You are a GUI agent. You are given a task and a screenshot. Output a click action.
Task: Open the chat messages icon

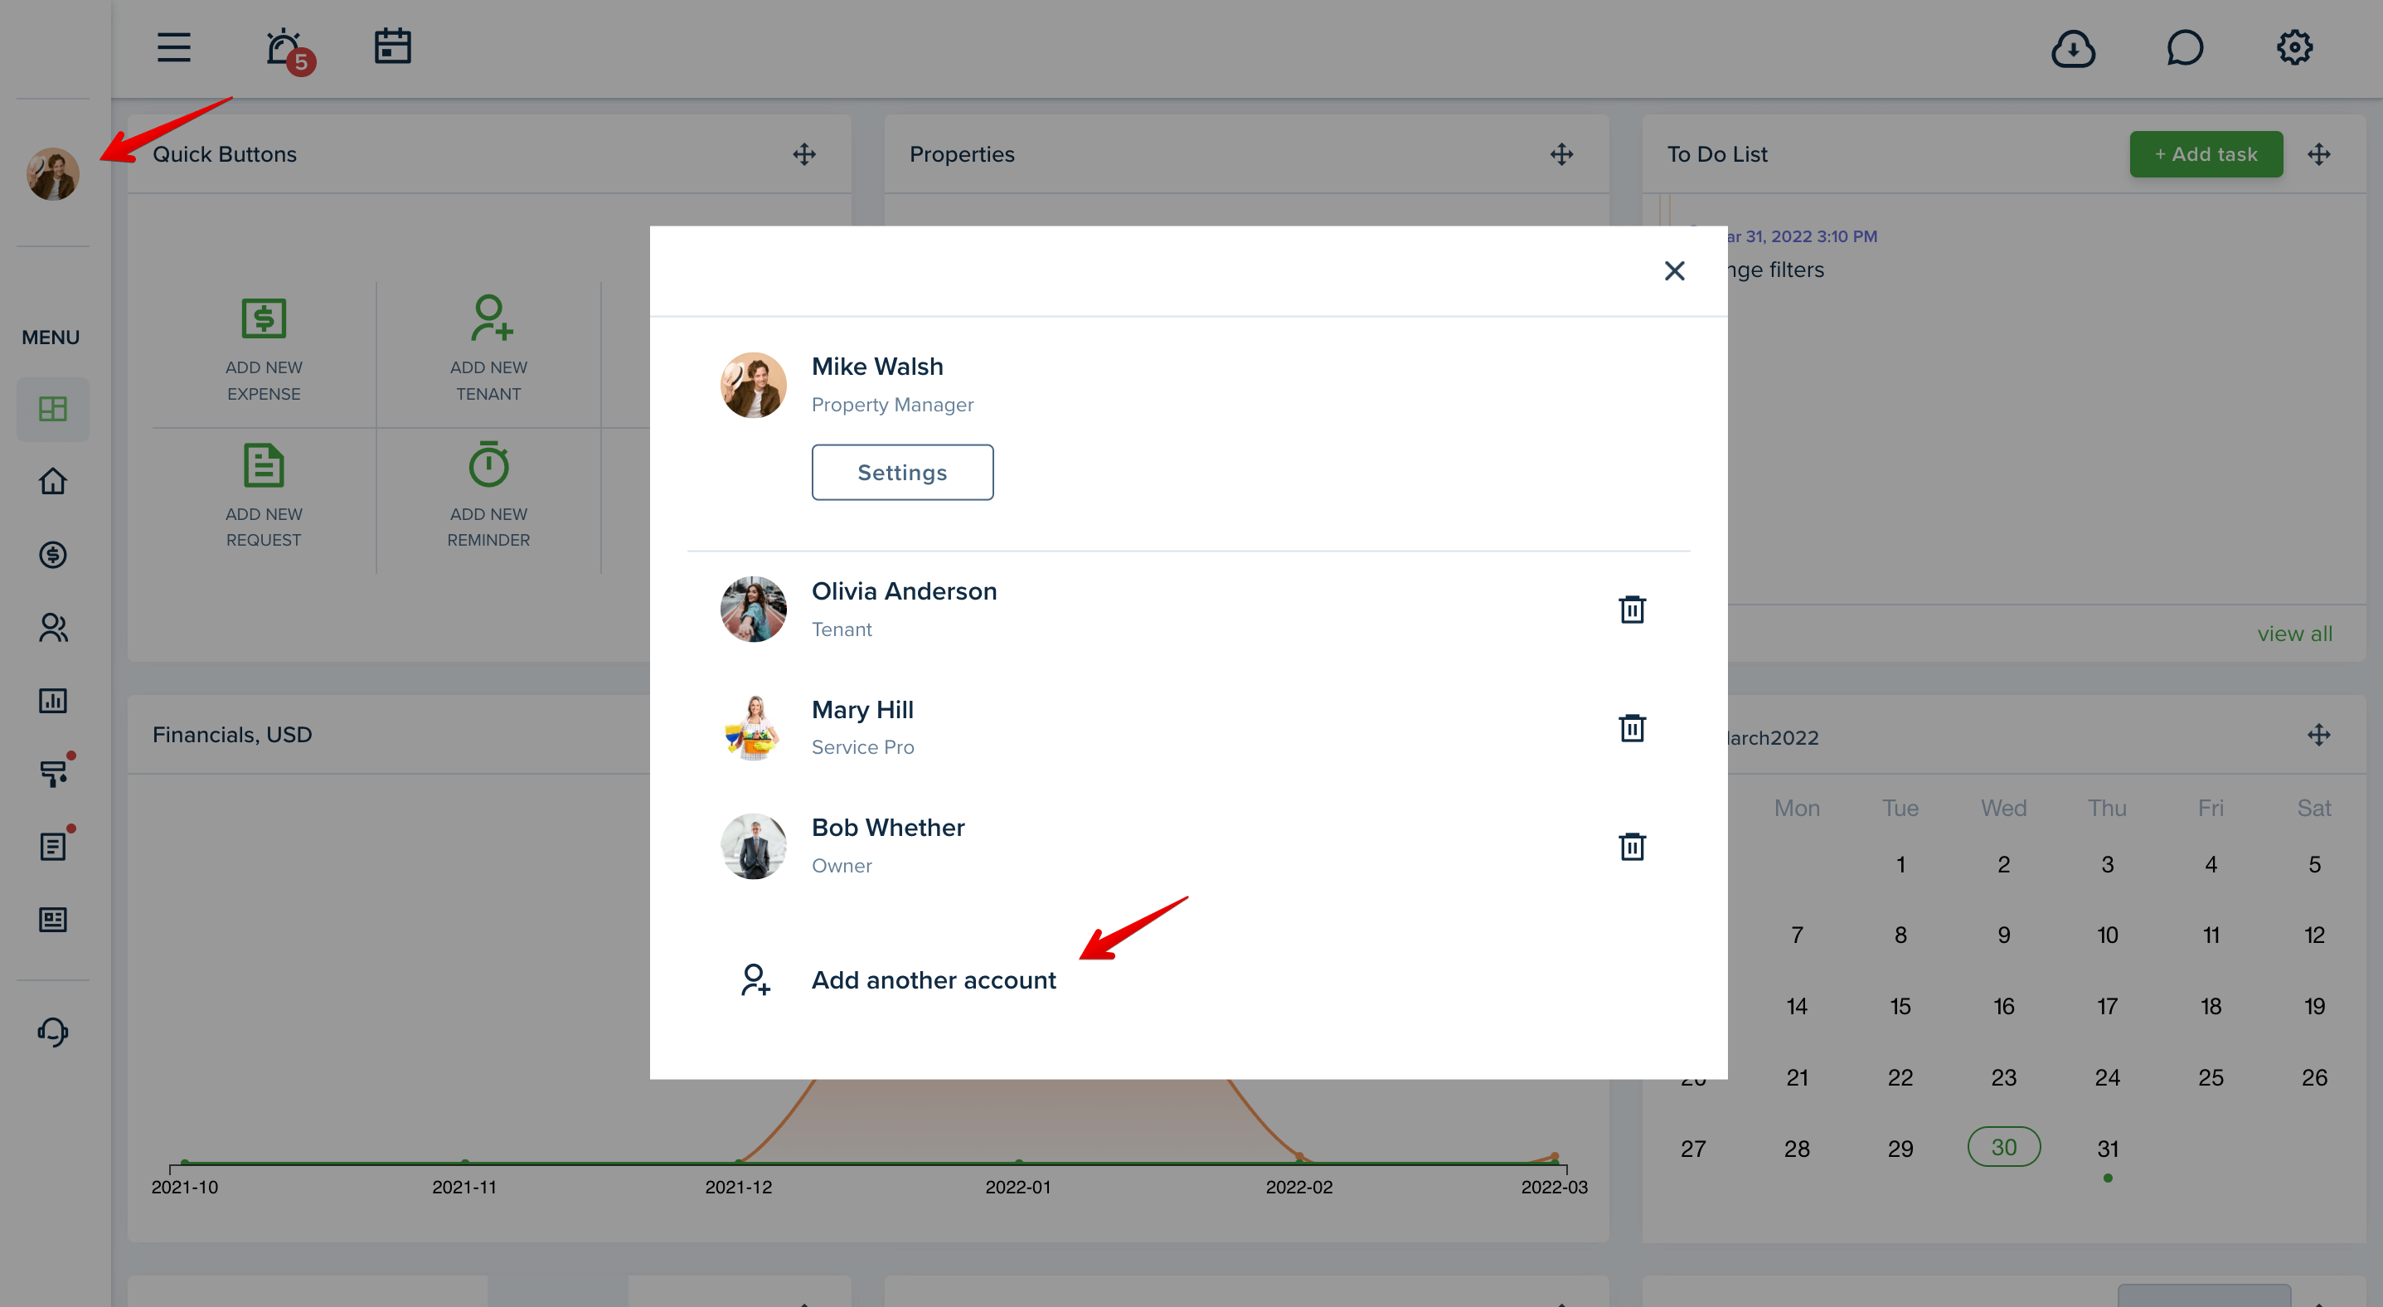point(2184,47)
